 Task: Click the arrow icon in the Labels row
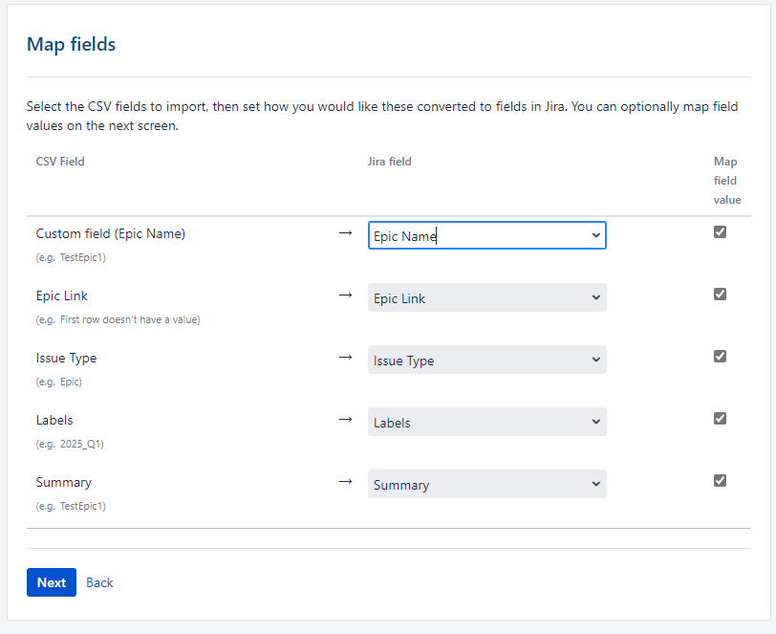click(345, 419)
